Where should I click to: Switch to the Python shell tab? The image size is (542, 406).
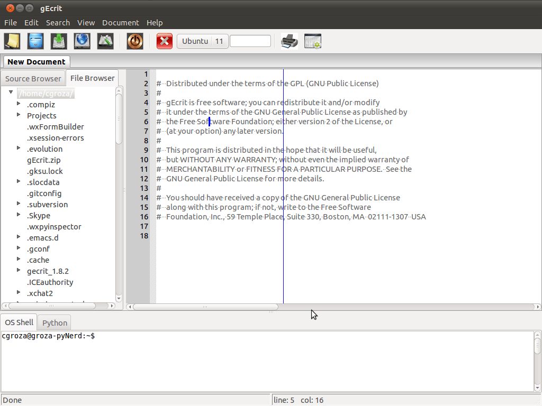tap(54, 322)
